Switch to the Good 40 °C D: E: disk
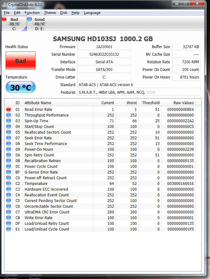 (x=39, y=24)
